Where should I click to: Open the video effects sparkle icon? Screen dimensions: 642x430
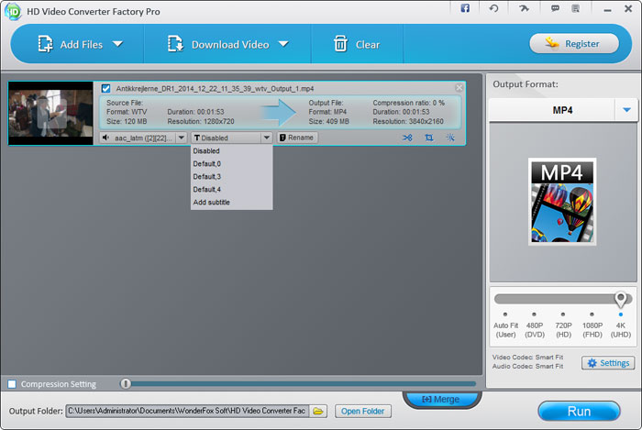(450, 138)
